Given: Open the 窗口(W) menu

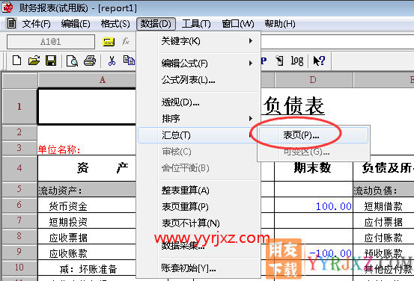Looking at the screenshot, I should pos(238,24).
